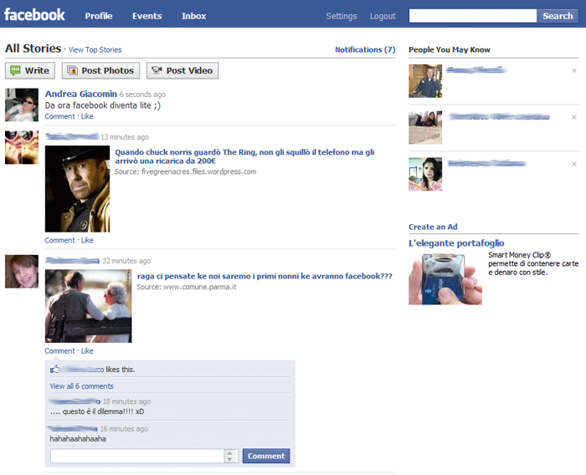Image resolution: width=586 pixels, height=475 pixels.
Task: Comment on the 'primi nonni' post
Action: tap(59, 350)
